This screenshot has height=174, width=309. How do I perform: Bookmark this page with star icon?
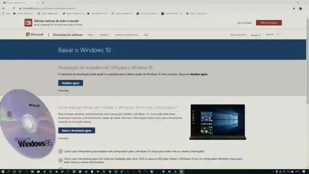(x=294, y=8)
